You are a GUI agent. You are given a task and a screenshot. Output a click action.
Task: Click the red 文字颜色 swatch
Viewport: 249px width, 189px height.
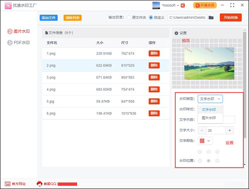202,141
